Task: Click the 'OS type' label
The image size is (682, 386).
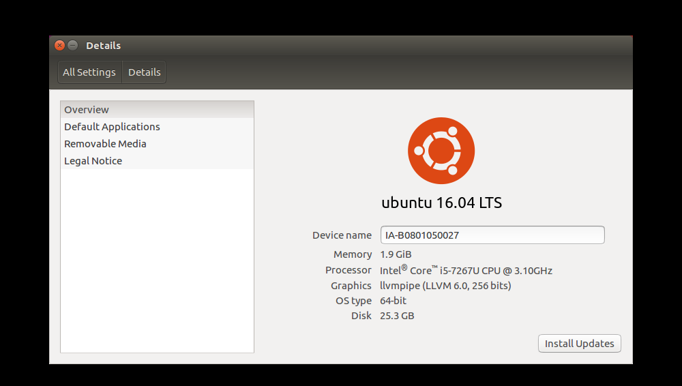Action: tap(353, 301)
